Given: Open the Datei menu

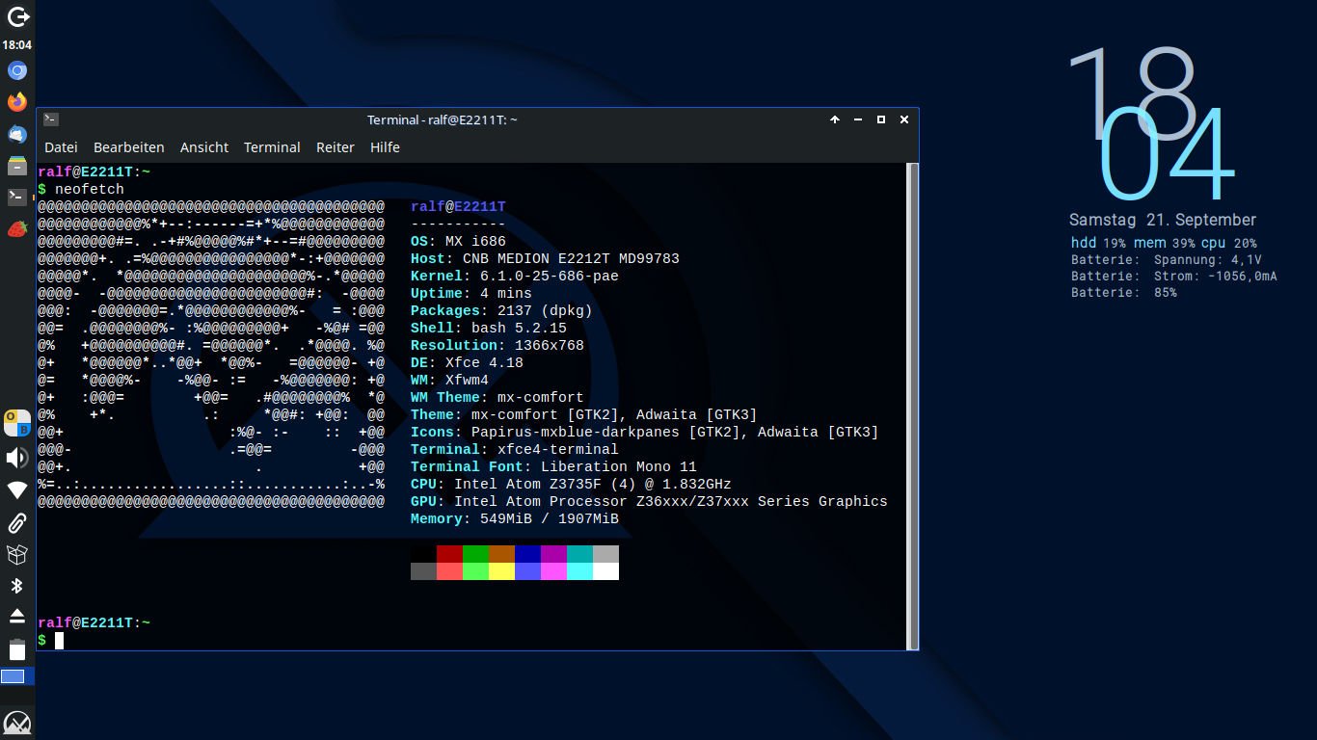Looking at the screenshot, I should point(61,147).
